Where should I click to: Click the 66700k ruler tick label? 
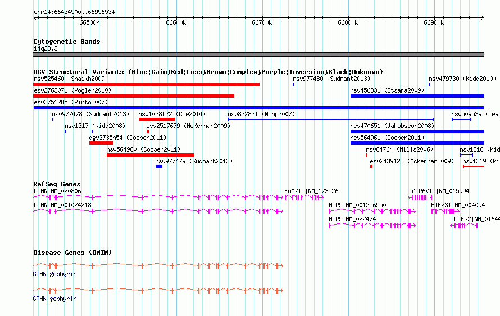point(262,22)
